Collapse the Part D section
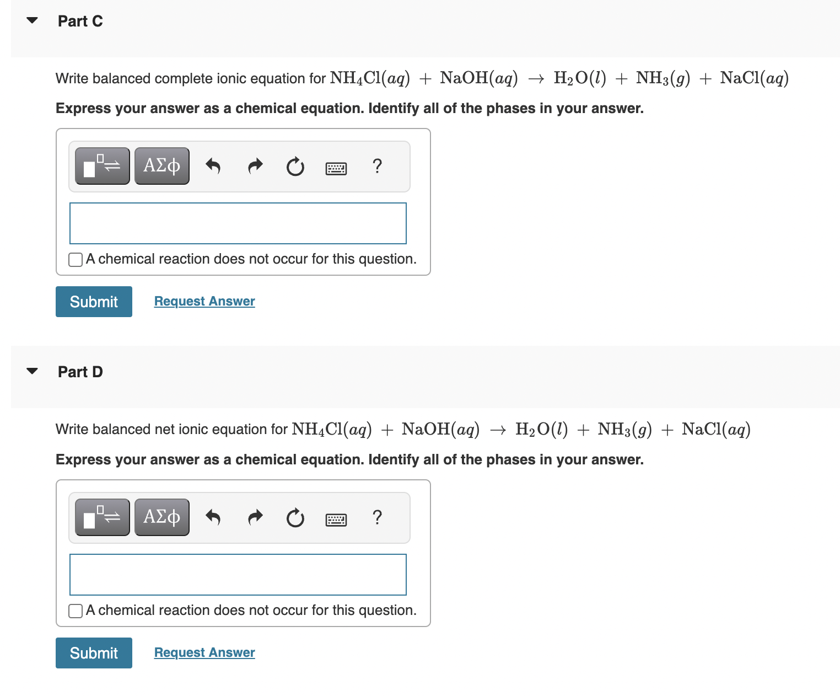This screenshot has height=696, width=840. (x=33, y=371)
